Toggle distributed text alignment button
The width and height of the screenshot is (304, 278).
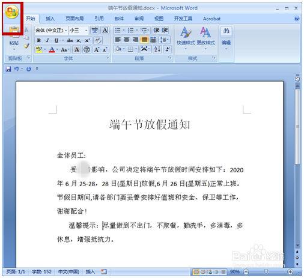click(x=153, y=40)
